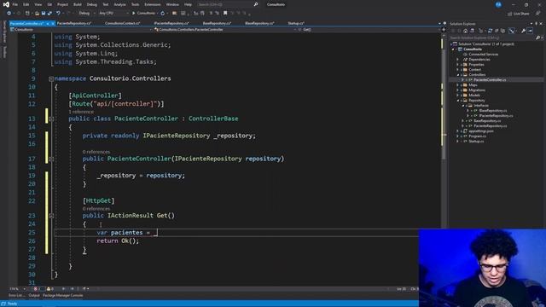Open the Consultorio project navigation dropdown
Image resolution: width=546 pixels, height=307 pixels.
(x=81, y=30)
